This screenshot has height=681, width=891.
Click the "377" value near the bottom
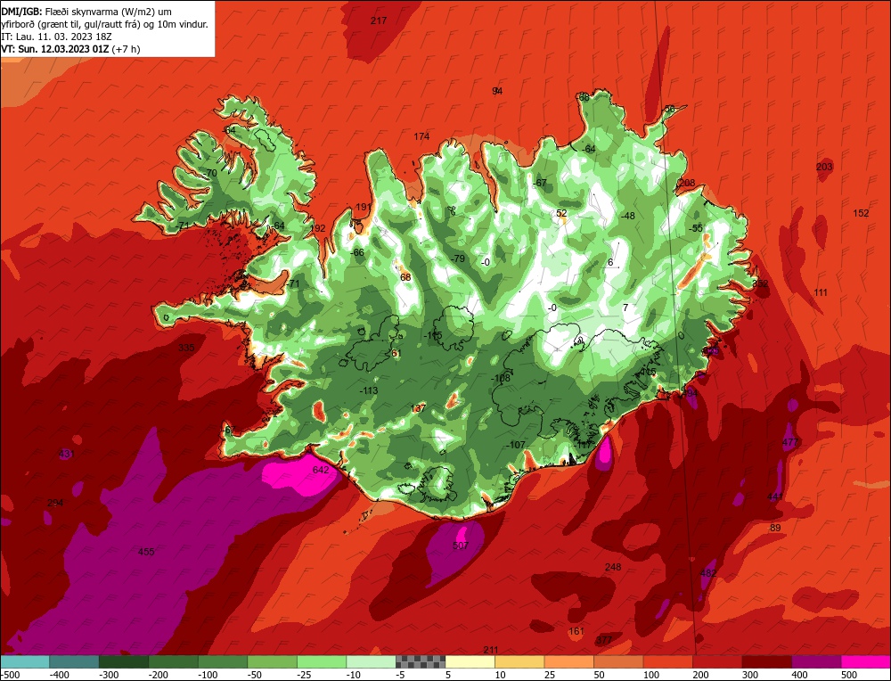click(x=604, y=641)
